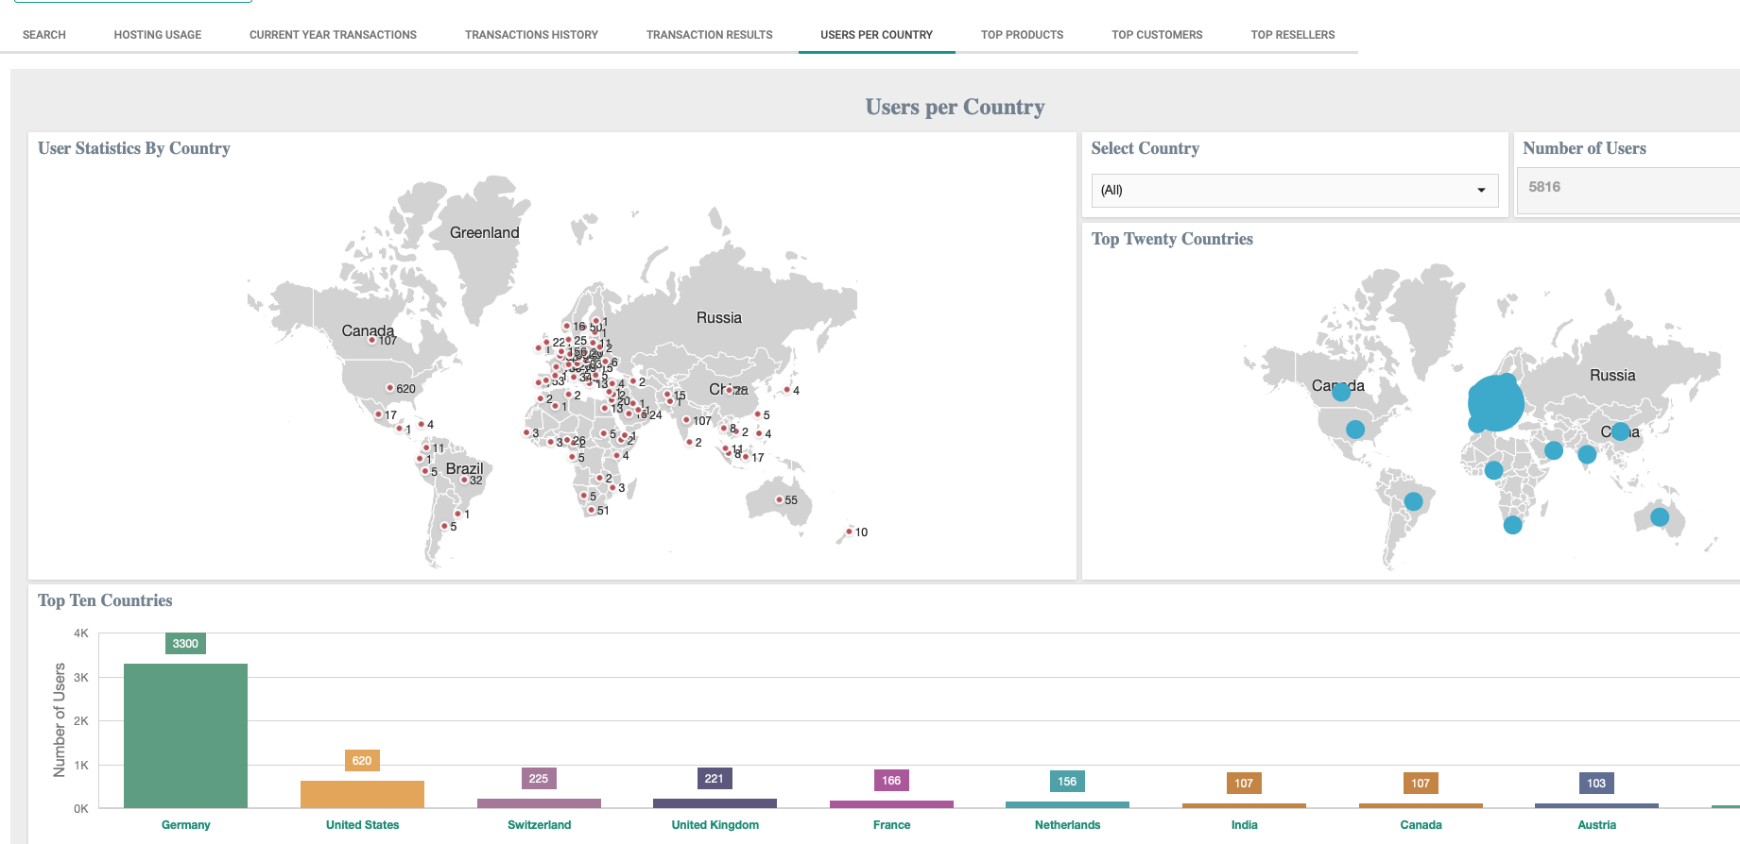Click the large Europe bubble on map
The width and height of the screenshot is (1740, 844).
coord(1495,403)
